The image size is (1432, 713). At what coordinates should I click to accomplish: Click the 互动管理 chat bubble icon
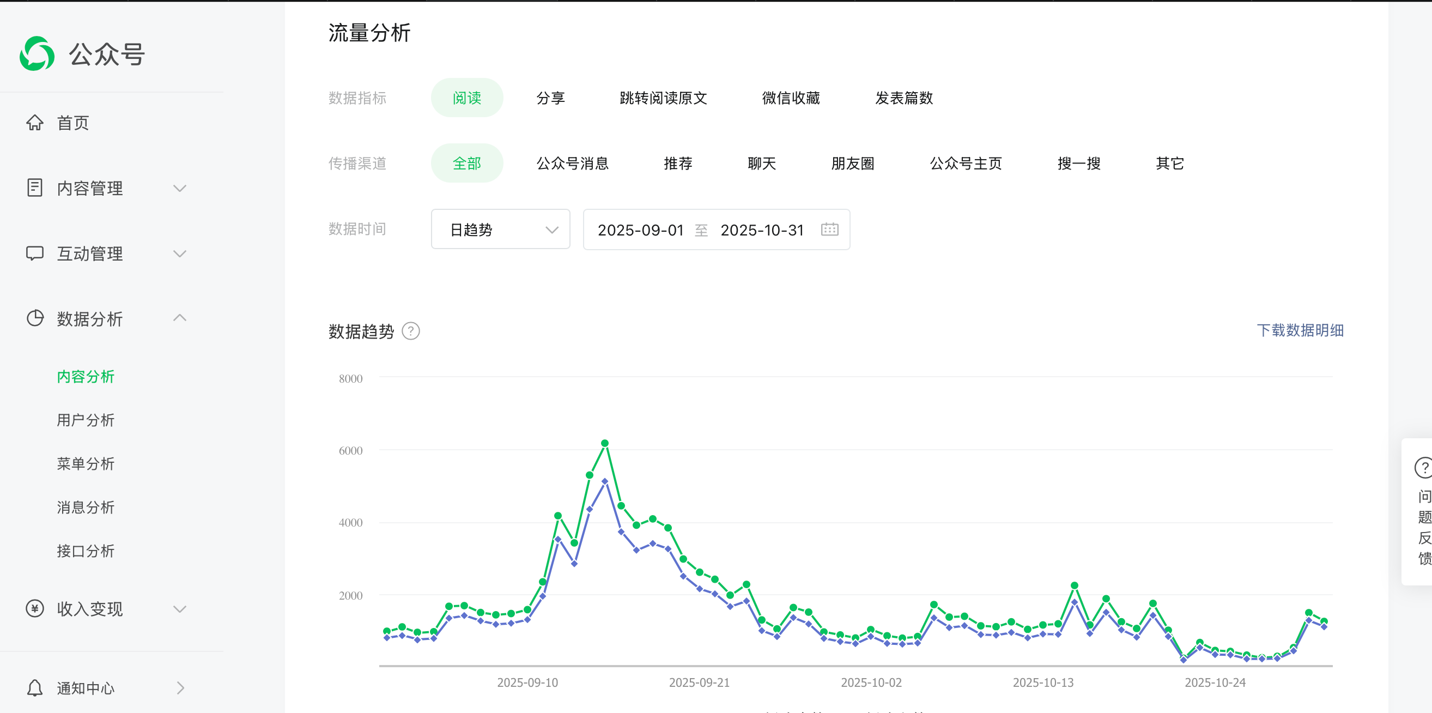point(34,253)
